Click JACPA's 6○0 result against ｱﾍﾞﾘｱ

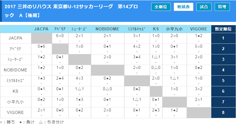tap(60, 36)
